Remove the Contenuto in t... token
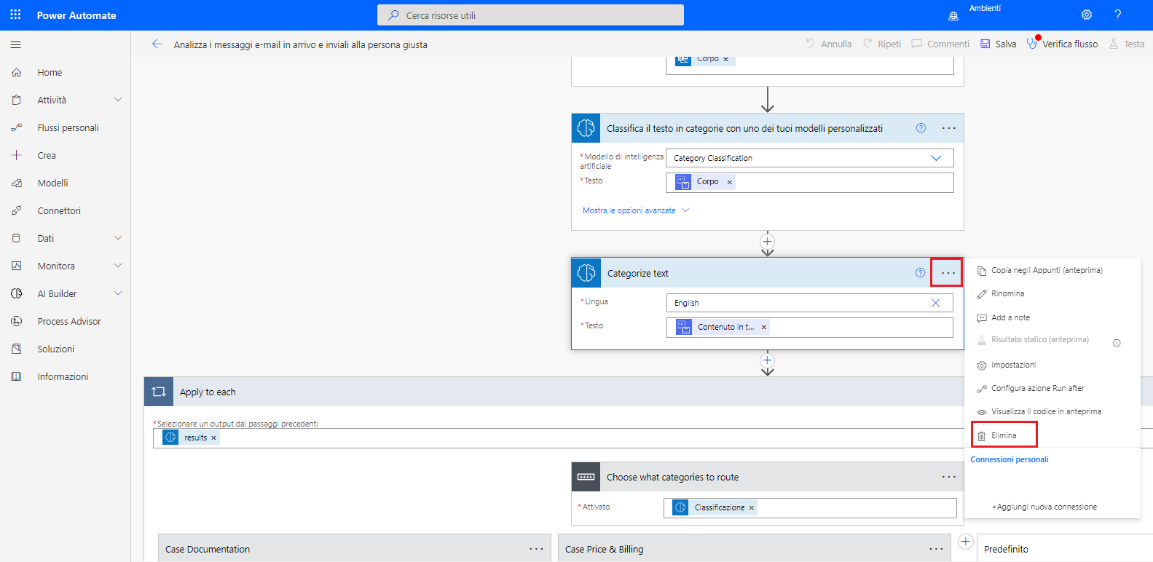 tap(763, 328)
